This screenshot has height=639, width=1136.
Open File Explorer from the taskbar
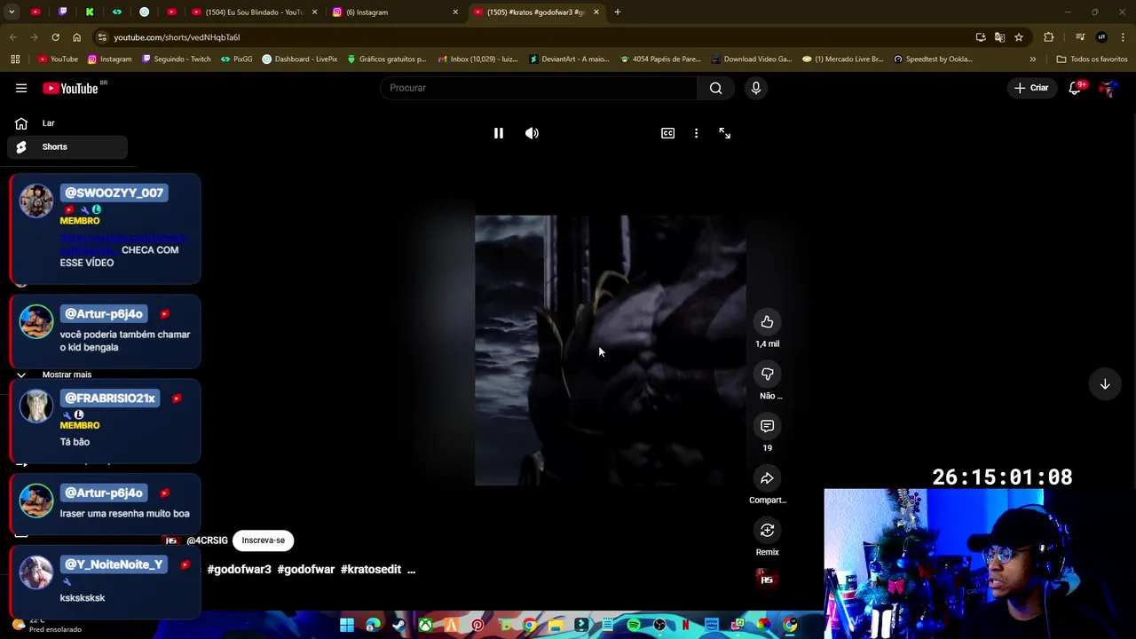pyautogui.click(x=556, y=626)
